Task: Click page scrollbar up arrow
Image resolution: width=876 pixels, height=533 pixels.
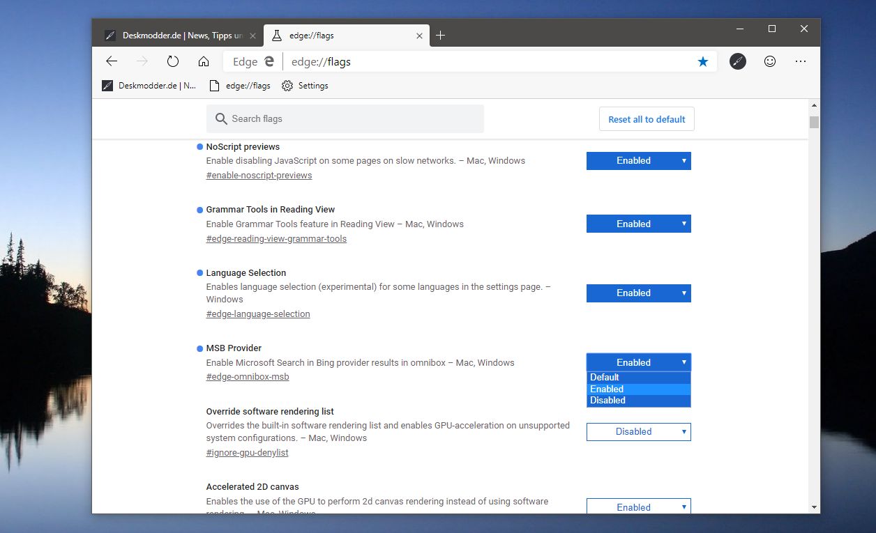Action: pyautogui.click(x=814, y=105)
